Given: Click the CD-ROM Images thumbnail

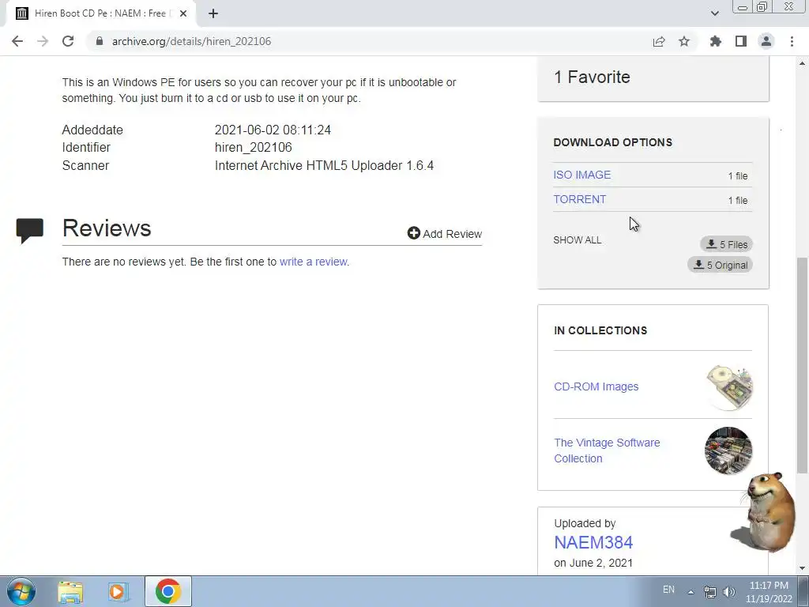Looking at the screenshot, I should (728, 387).
